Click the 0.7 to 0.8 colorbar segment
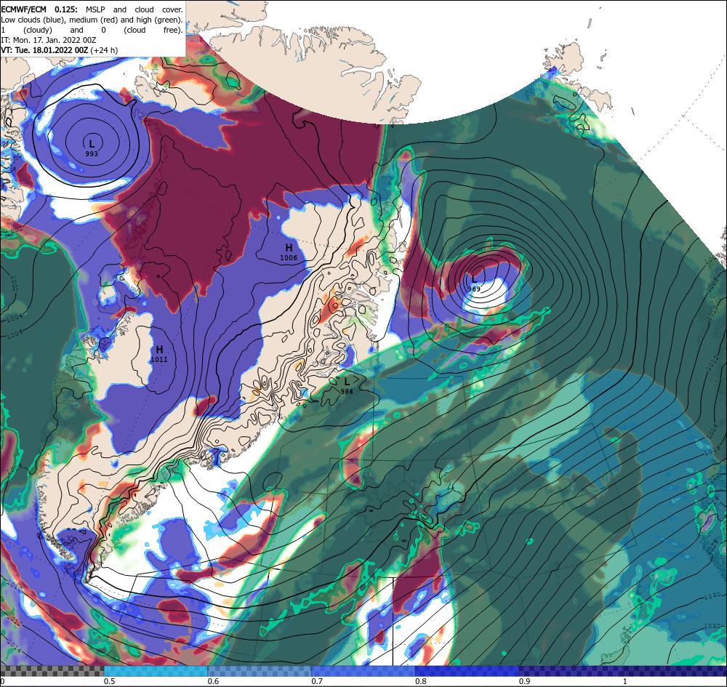This screenshot has height=687, width=727. tap(363, 671)
